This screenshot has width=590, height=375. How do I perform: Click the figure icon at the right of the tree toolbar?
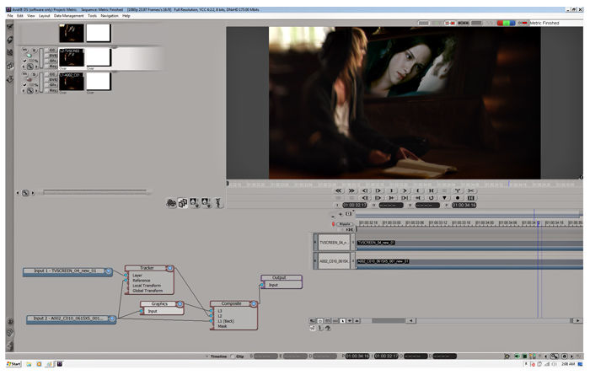217,203
